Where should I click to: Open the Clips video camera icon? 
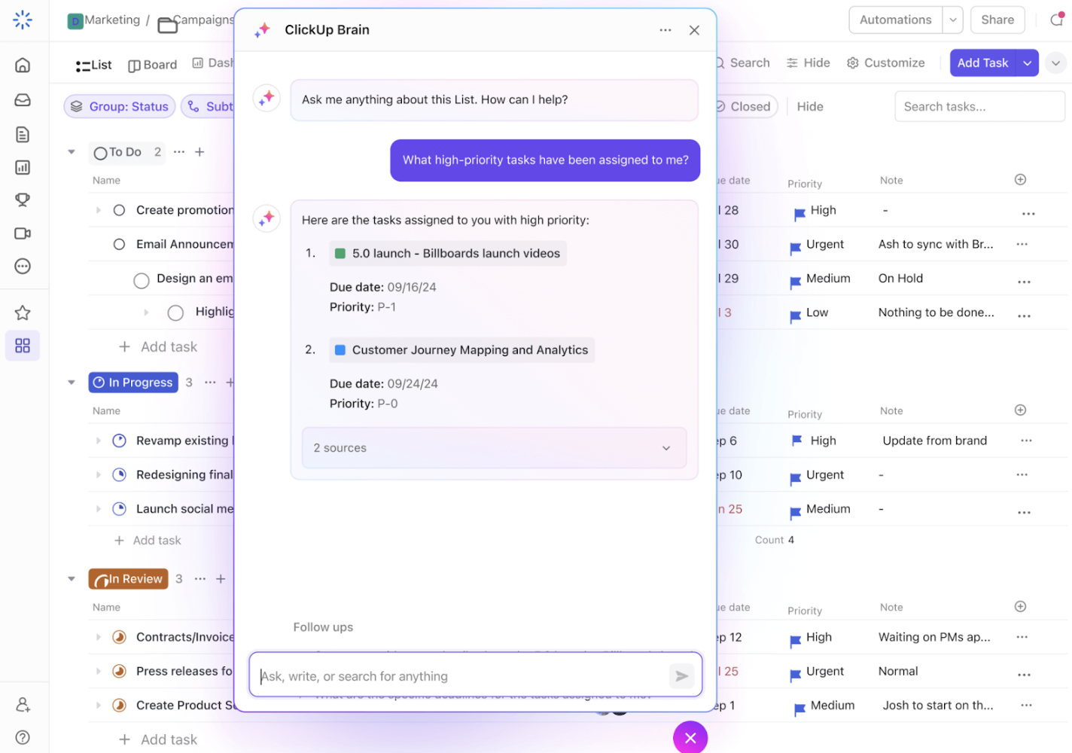23,233
